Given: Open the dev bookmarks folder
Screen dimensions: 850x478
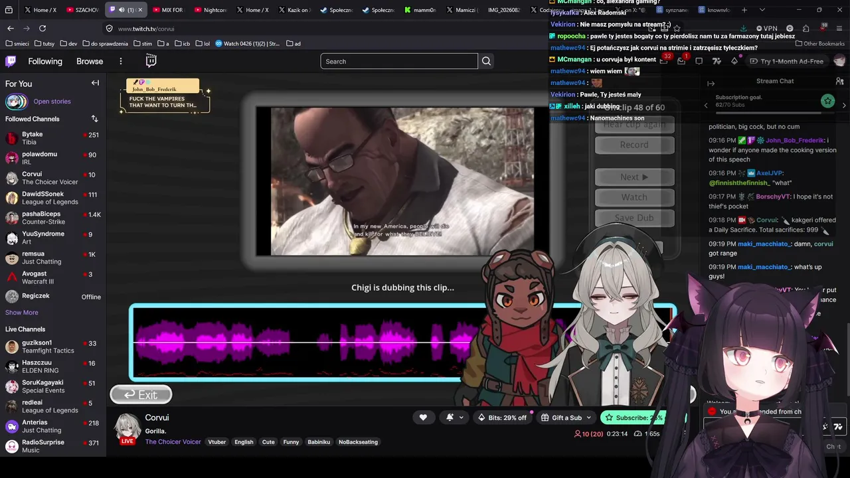Looking at the screenshot, I should (68, 44).
